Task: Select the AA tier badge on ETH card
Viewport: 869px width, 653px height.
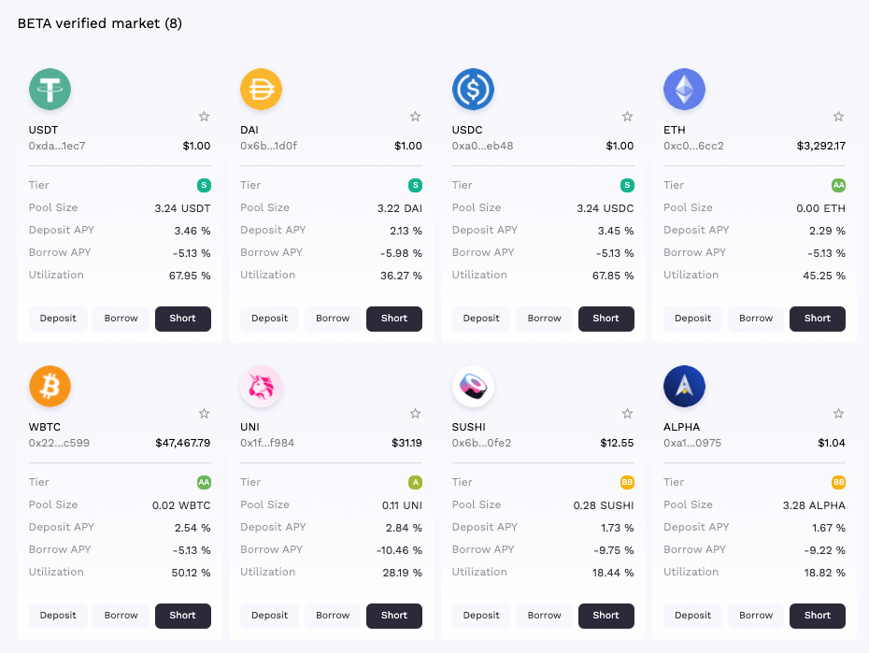Action: 838,185
